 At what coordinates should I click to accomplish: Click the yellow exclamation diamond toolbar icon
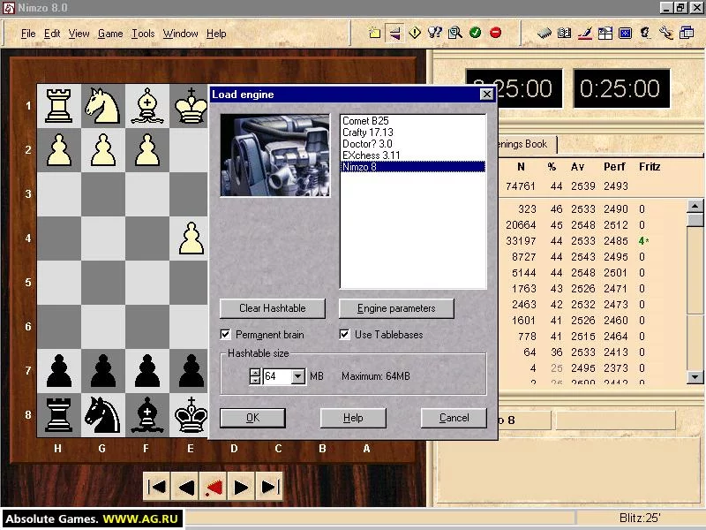point(415,33)
